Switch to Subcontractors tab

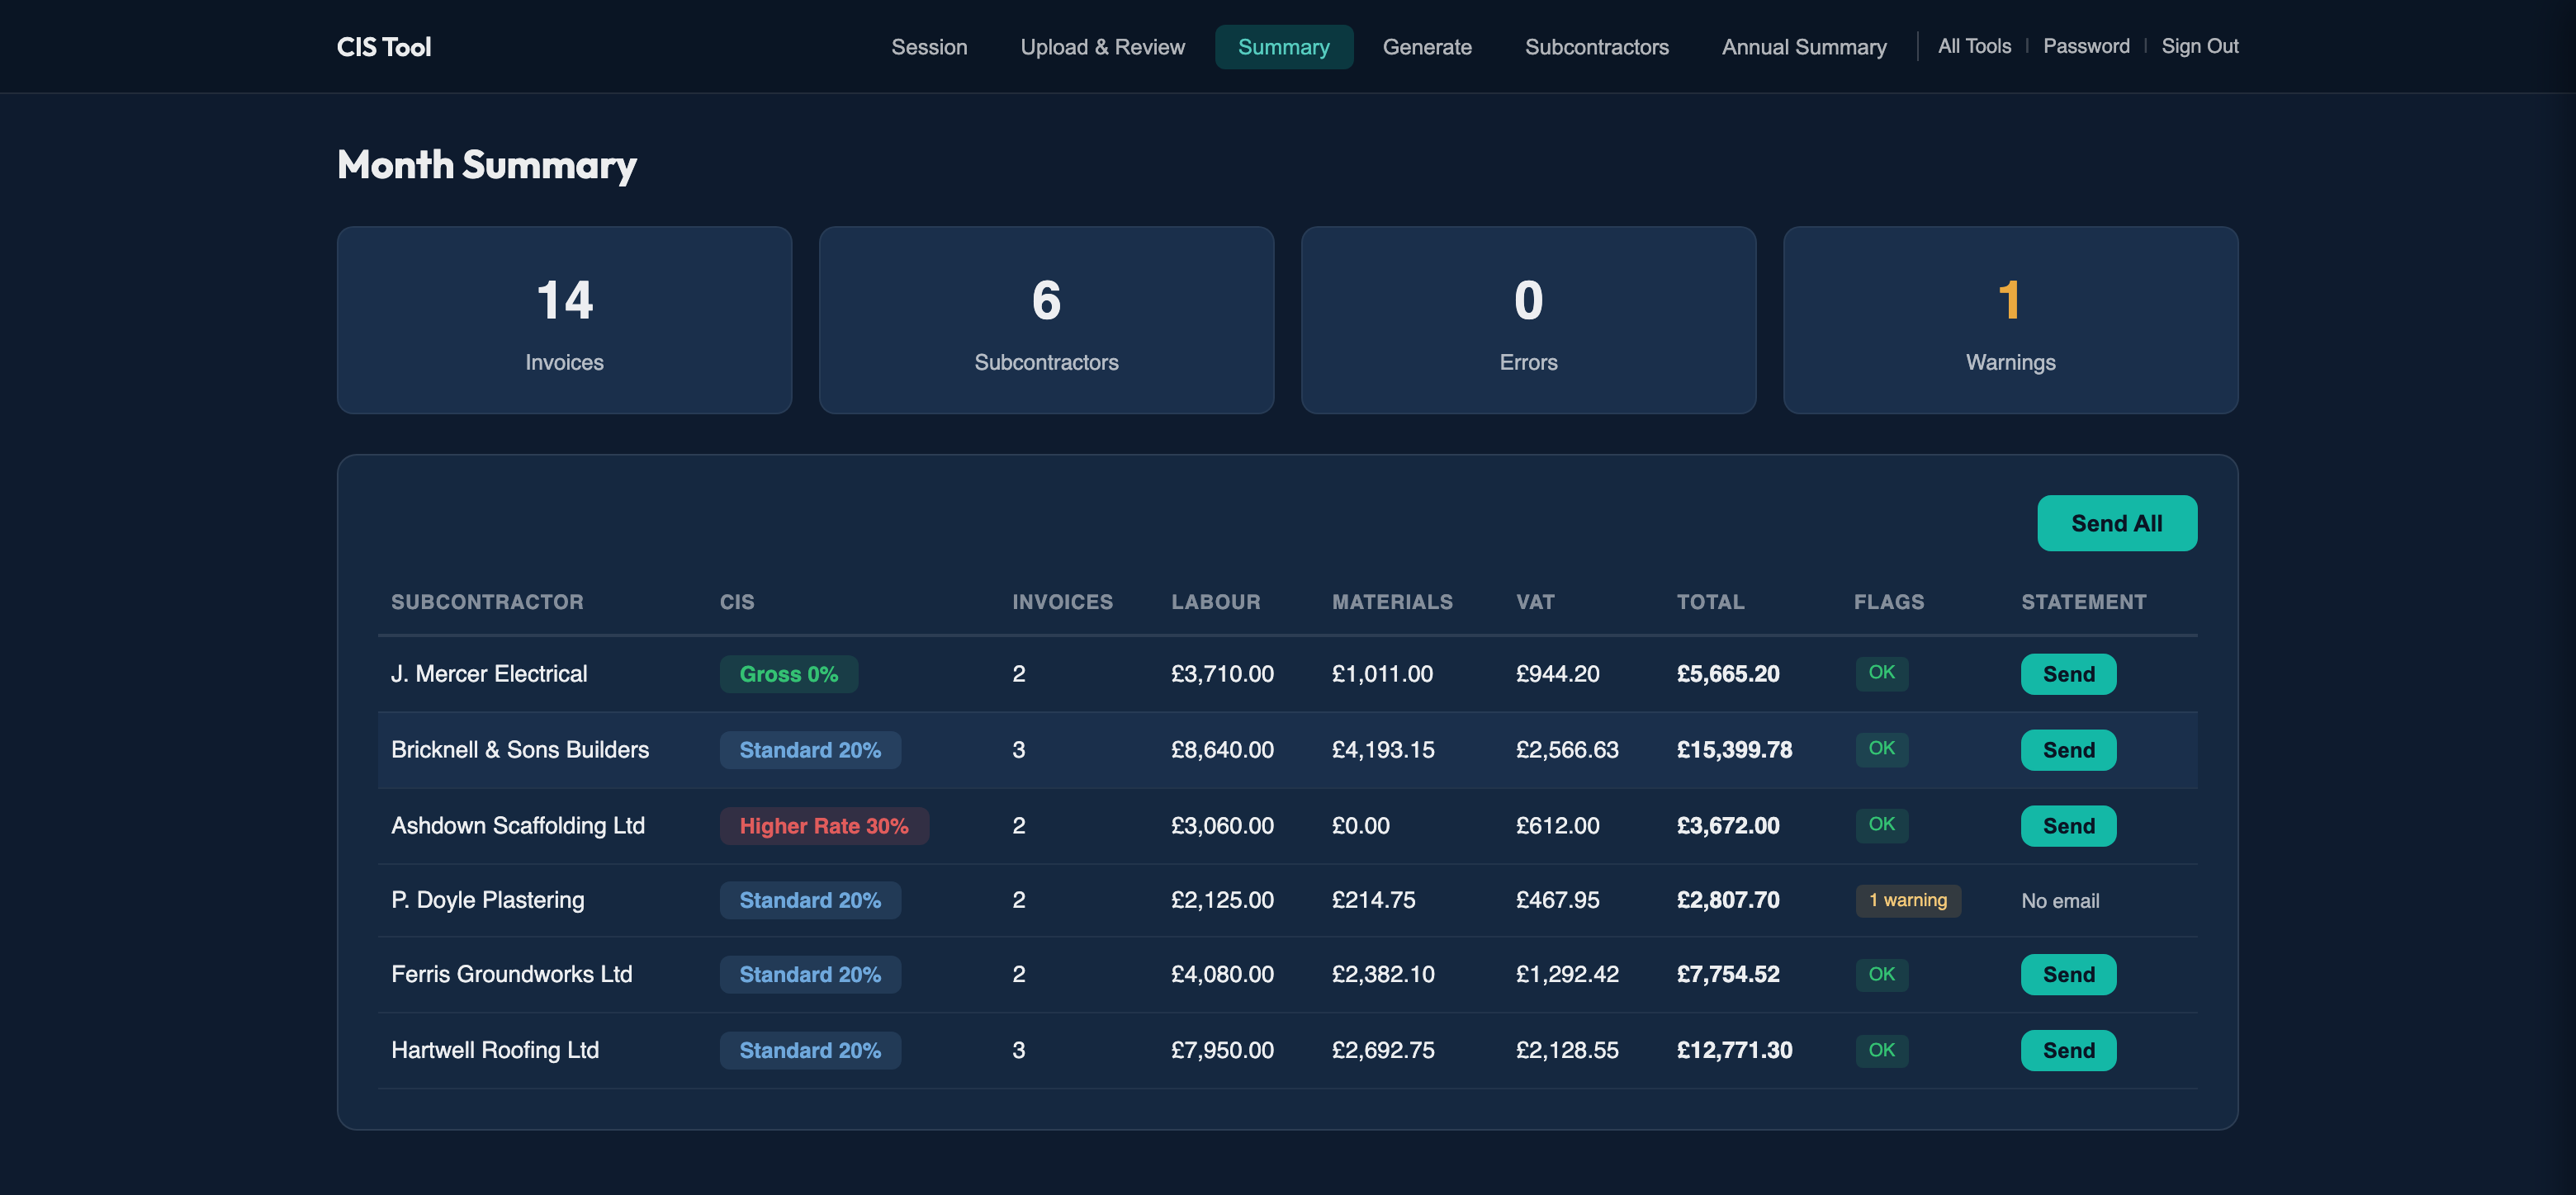click(x=1596, y=47)
